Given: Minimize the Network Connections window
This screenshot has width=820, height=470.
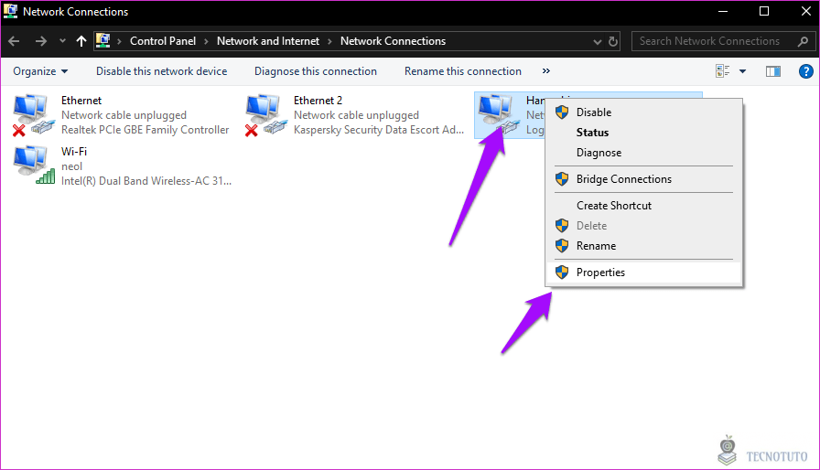Looking at the screenshot, I should (x=723, y=12).
